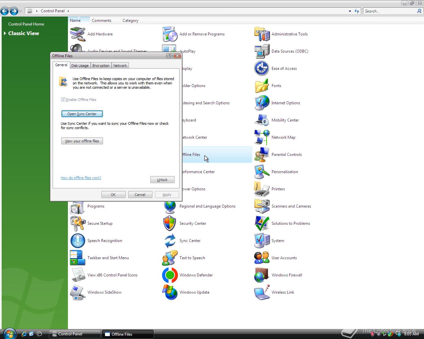The width and height of the screenshot is (424, 339).
Task: Open the Network Map icon
Action: click(x=262, y=137)
